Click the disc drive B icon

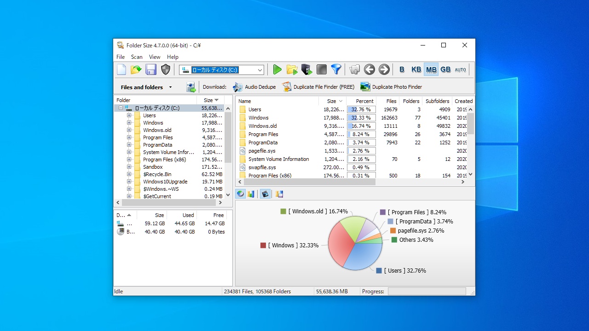tap(121, 232)
